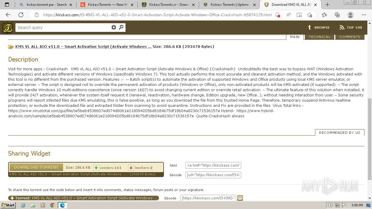Close the Kickass Torrents Uptime tab

(254, 5)
